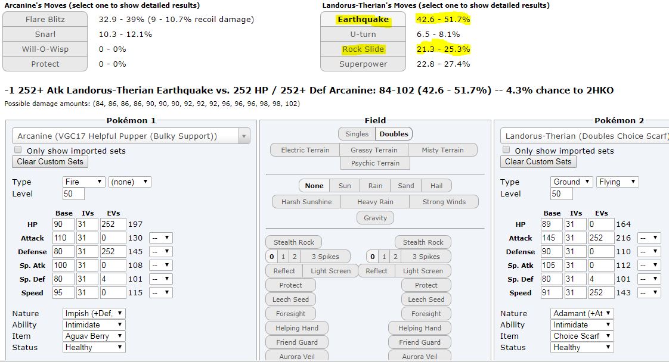The width and height of the screenshot is (669, 362).
Task: Click Clear Custom Sets under Pokémon 2
Action: pyautogui.click(x=538, y=161)
